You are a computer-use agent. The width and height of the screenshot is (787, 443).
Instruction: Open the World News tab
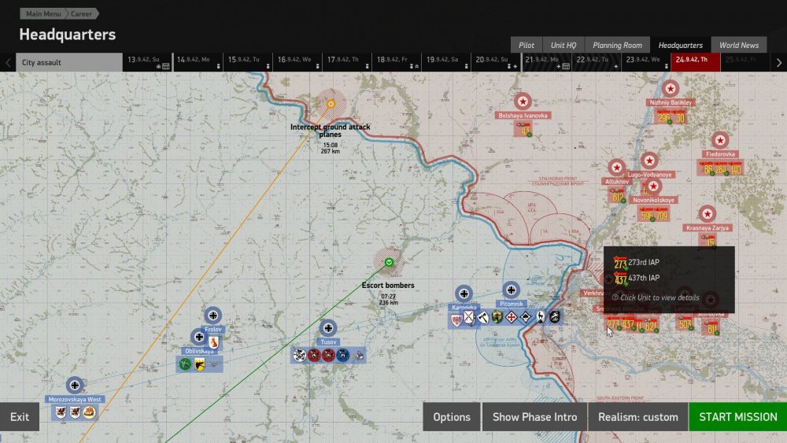click(739, 45)
